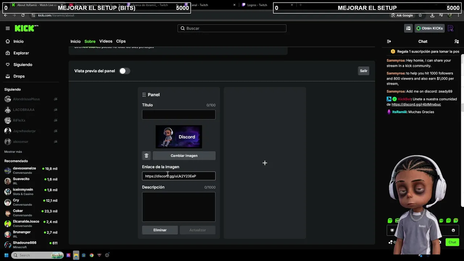
Task: Open davooxeneize recommended channel
Action: tap(31, 170)
